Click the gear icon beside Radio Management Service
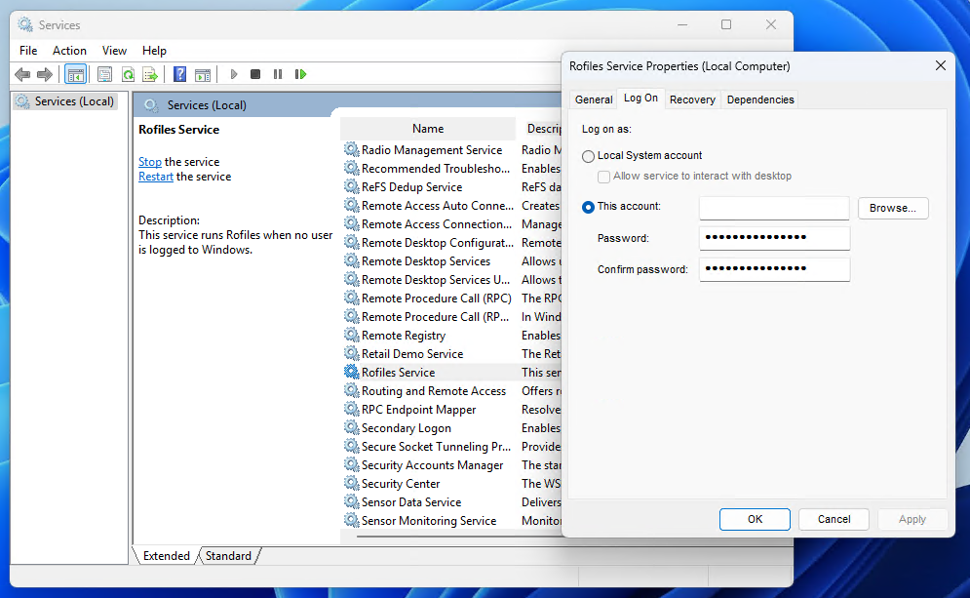 click(351, 149)
